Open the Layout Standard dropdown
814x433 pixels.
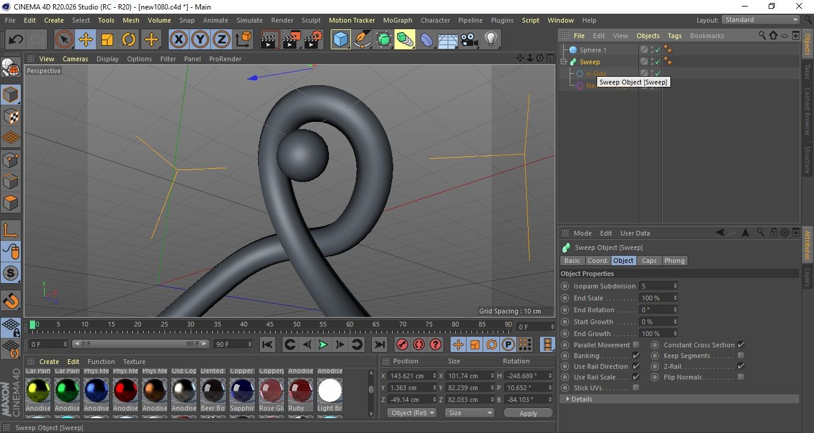pos(761,20)
